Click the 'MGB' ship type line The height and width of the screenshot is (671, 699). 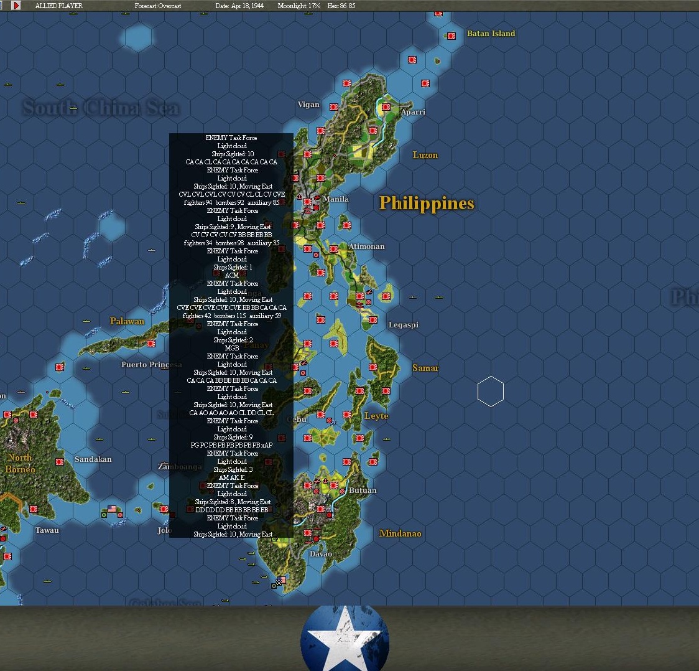[x=232, y=348]
